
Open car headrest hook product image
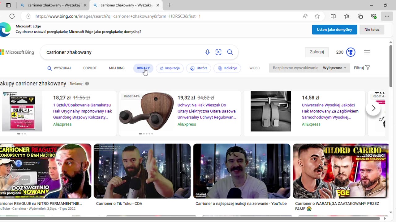(x=271, y=111)
